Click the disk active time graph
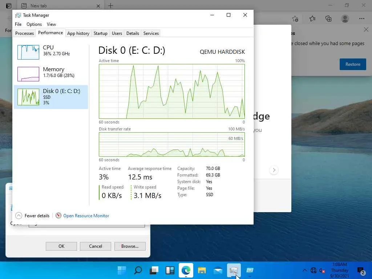This screenshot has height=279, width=372. pos(172,91)
